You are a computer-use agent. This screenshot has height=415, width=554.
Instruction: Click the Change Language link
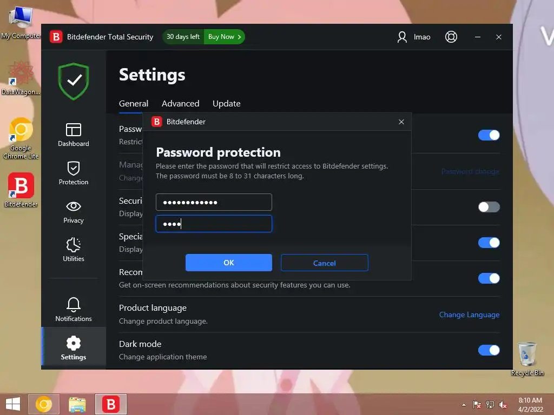(x=469, y=314)
